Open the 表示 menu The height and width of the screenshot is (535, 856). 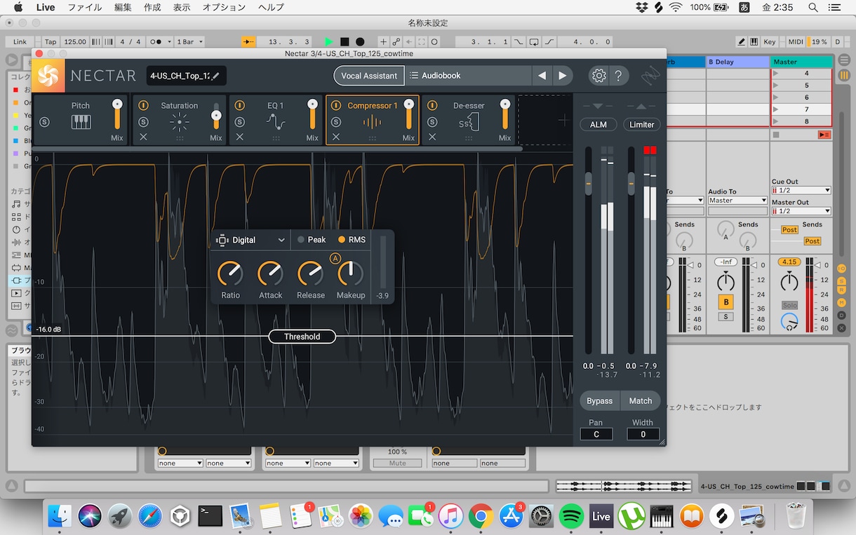(x=182, y=7)
